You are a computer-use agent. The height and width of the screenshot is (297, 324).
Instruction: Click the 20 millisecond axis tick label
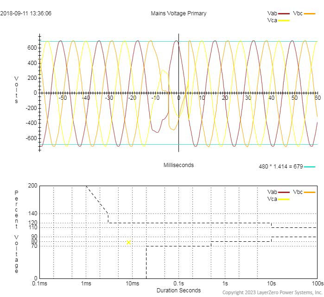(225, 98)
